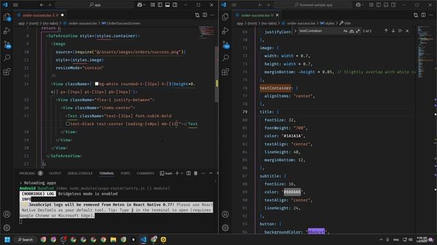Click black color swatch before text-black
Image resolution: width=437 pixels, height=245 pixels.
point(68,124)
